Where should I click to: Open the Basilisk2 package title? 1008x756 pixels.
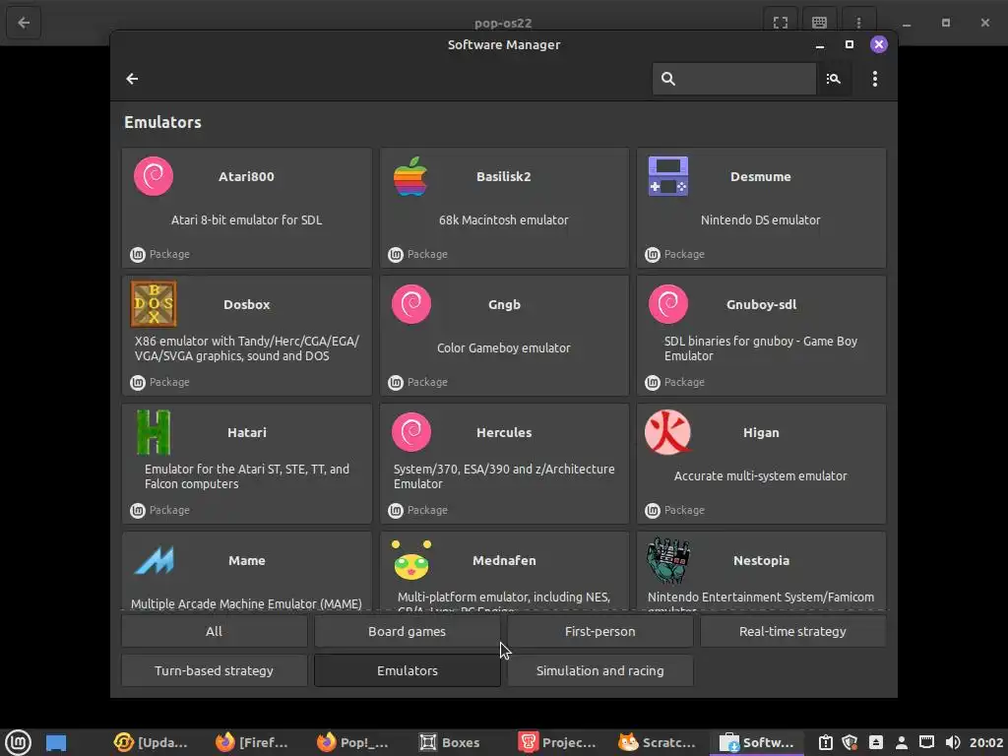click(503, 176)
